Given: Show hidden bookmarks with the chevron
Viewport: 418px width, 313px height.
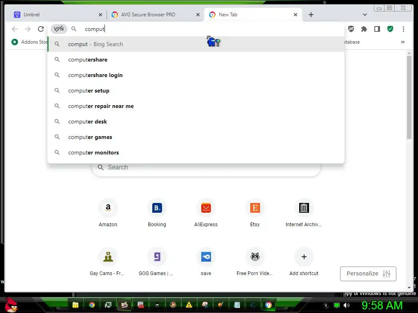Looking at the screenshot, I should pyautogui.click(x=403, y=42).
